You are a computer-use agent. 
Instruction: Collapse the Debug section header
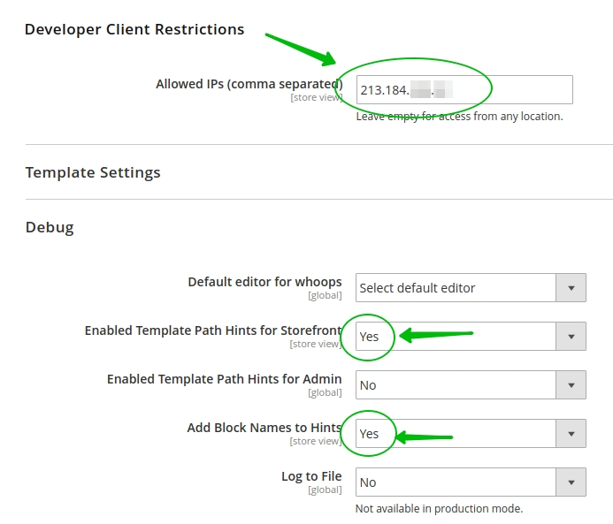point(50,227)
